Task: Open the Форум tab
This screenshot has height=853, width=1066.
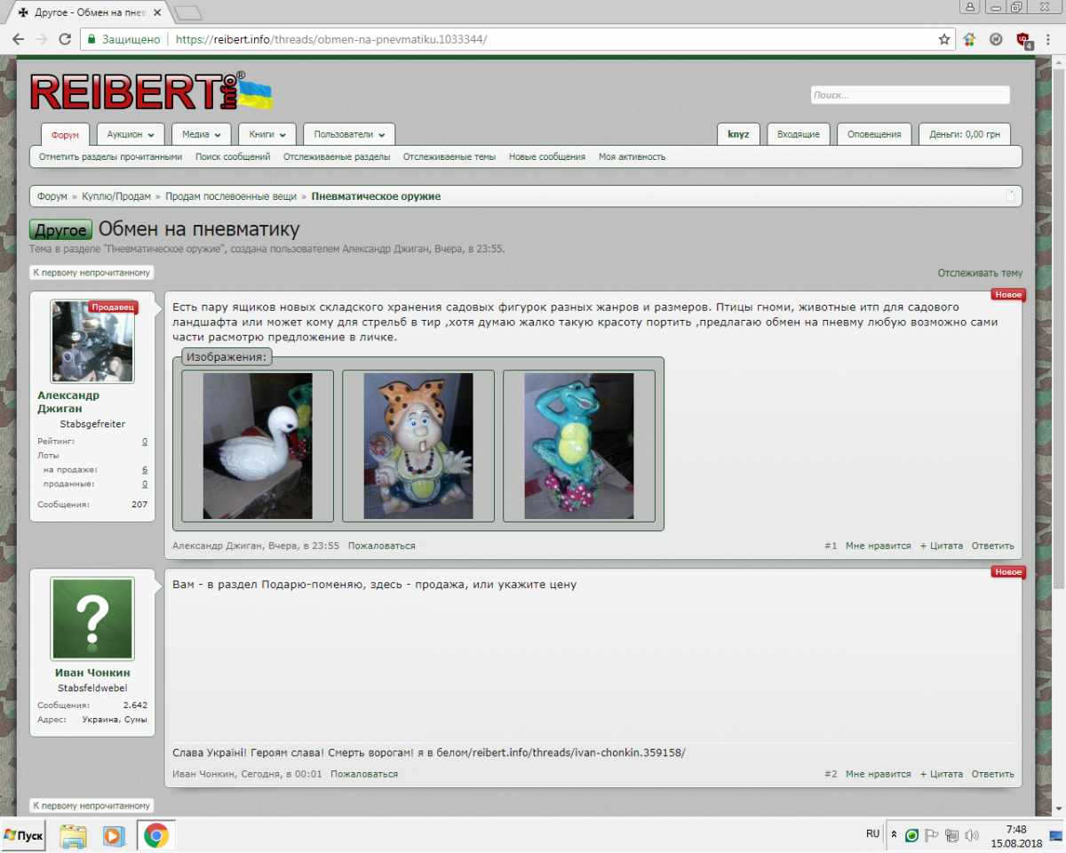Action: 66,135
